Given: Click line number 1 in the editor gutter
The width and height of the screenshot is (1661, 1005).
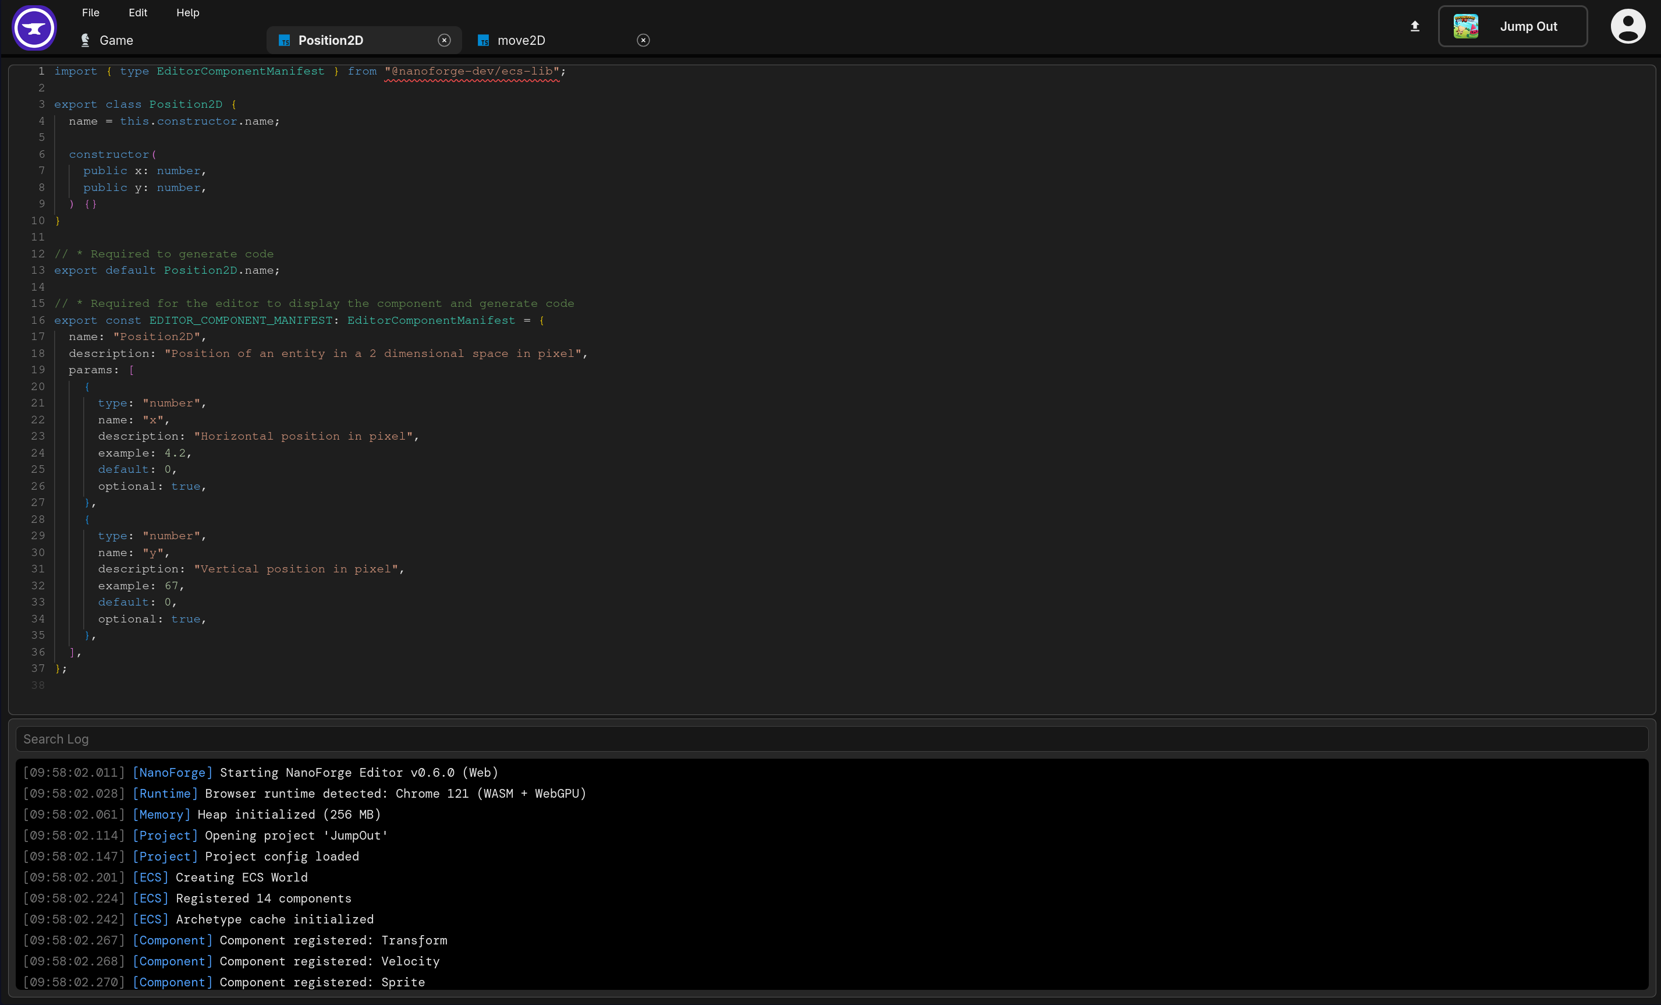Looking at the screenshot, I should click(41, 71).
